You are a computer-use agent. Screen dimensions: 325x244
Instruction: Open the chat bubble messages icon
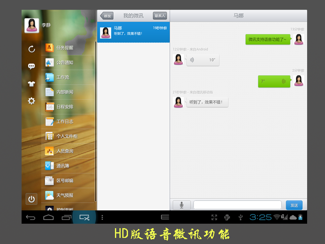pyautogui.click(x=32, y=66)
